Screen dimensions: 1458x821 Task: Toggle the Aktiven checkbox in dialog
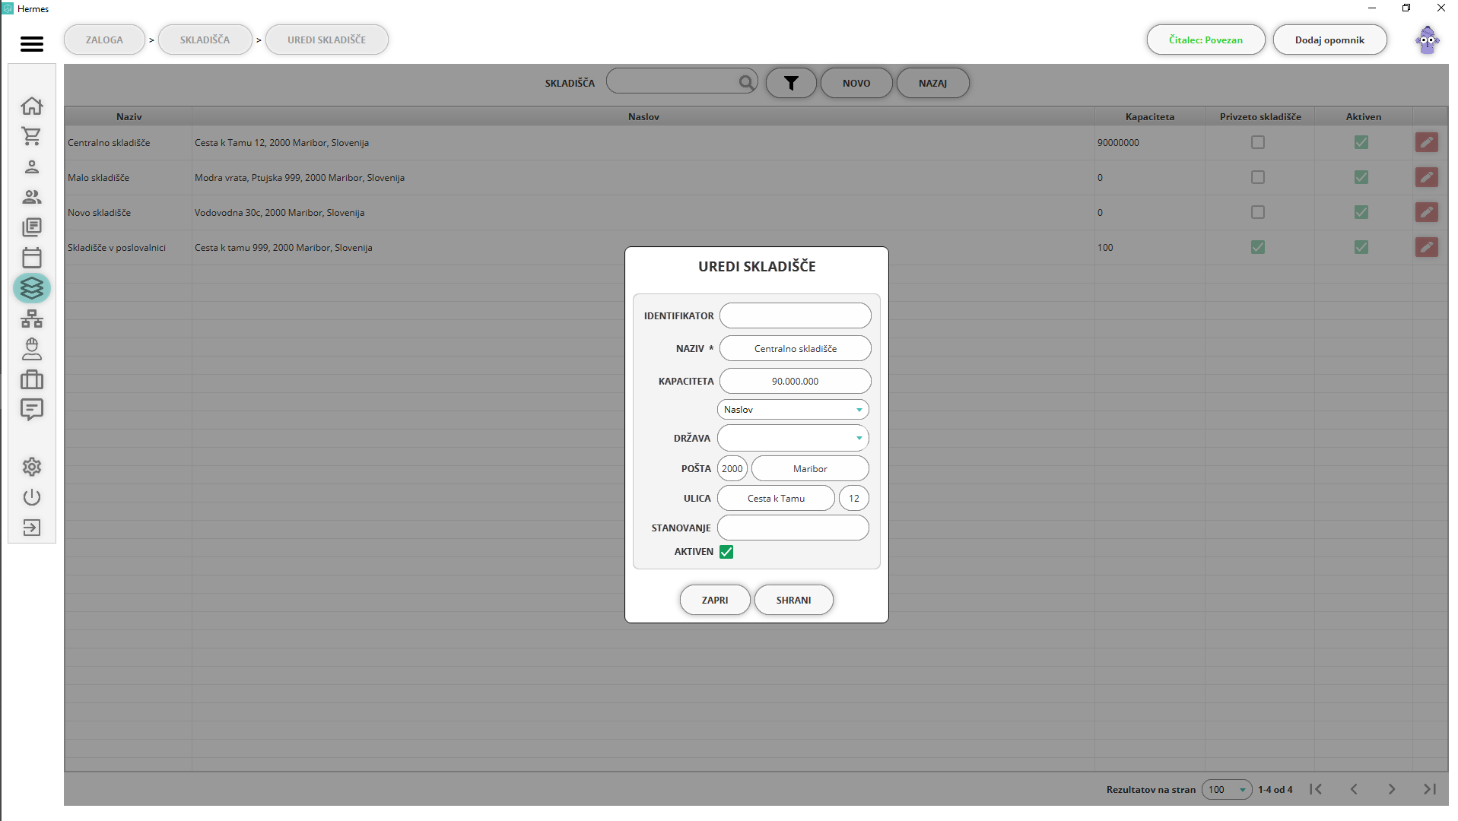[726, 552]
